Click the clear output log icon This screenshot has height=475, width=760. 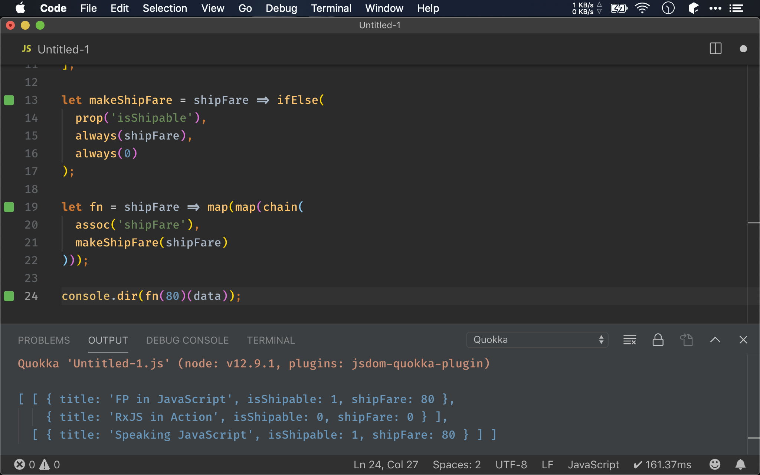[629, 339]
